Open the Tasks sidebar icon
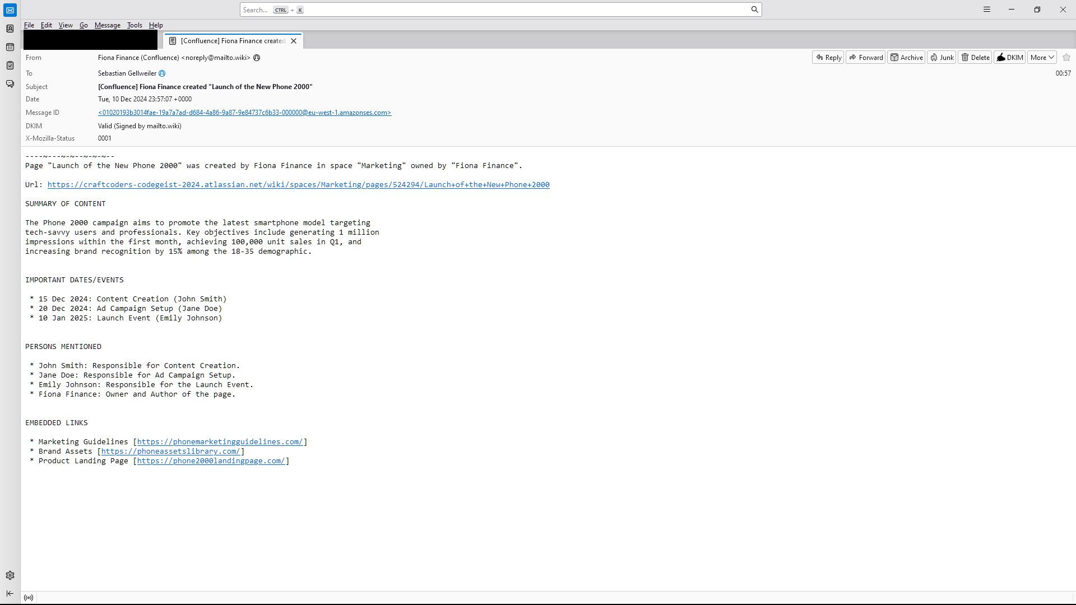The width and height of the screenshot is (1076, 605). tap(10, 66)
